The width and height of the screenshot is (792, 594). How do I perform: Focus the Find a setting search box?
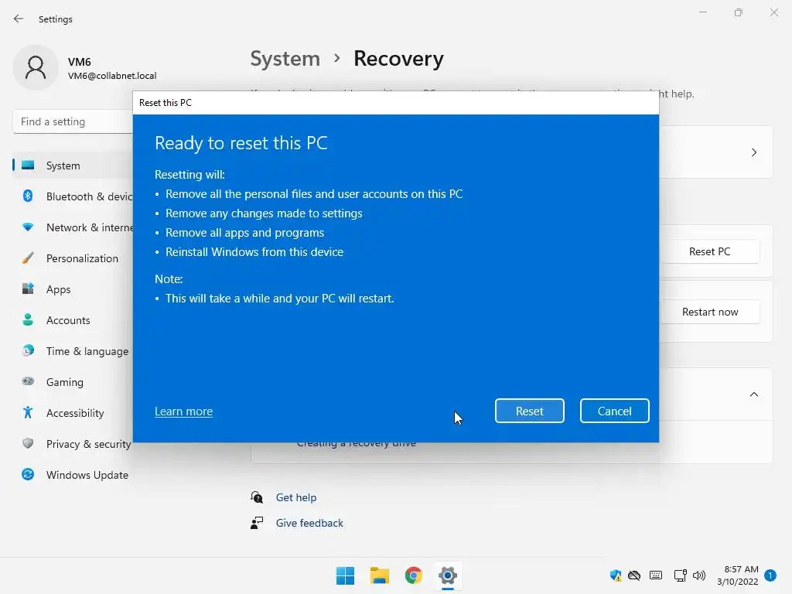click(73, 121)
